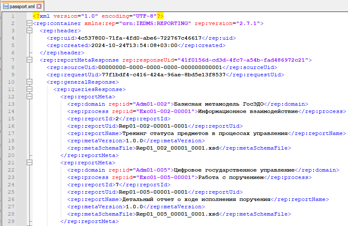Click text "Цифровое государственное управление"
Viewport: 348px width, 226px height.
click(234, 170)
